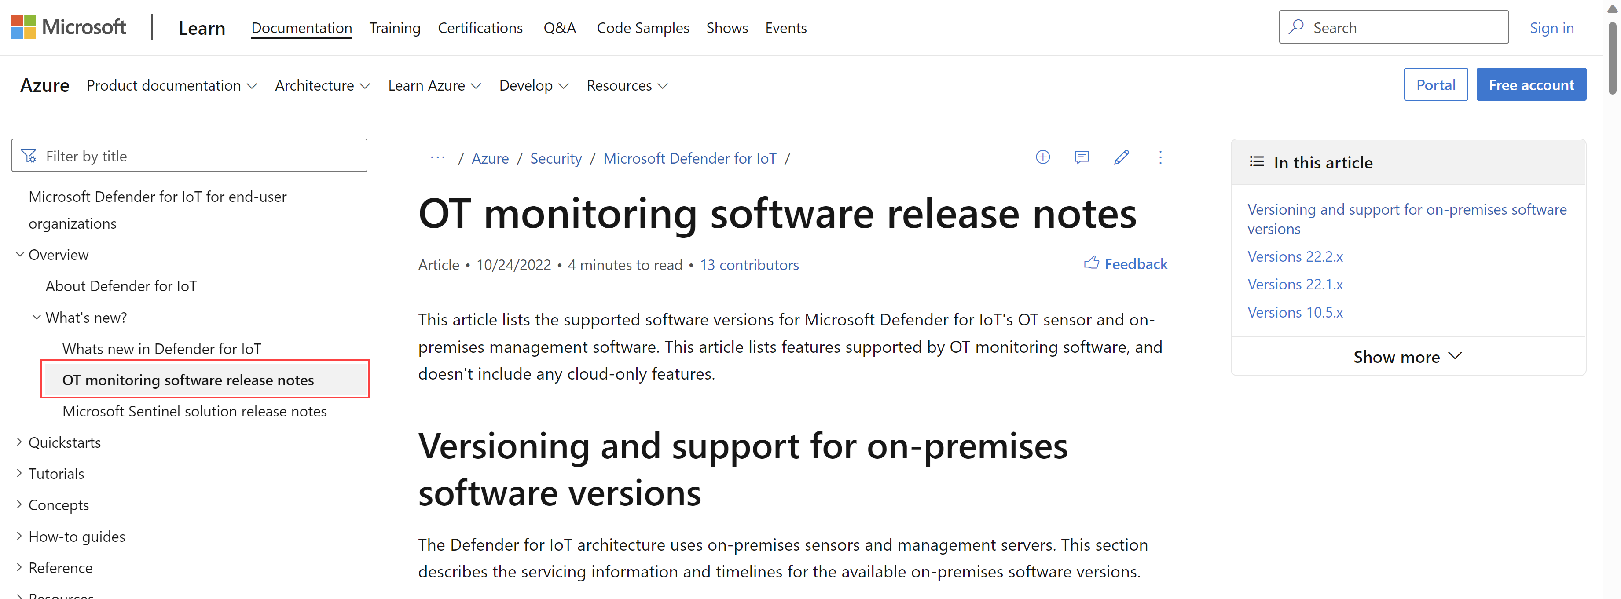Screen dimensions: 1621x599
Task: Click the Security breadcrumb link
Action: click(556, 158)
